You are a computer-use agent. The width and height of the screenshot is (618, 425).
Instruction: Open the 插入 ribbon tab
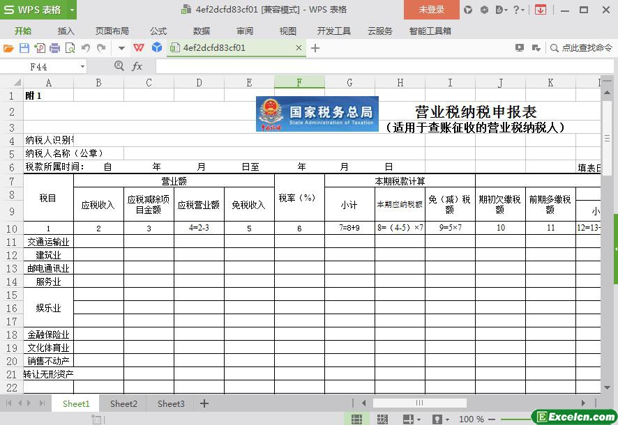coord(66,31)
